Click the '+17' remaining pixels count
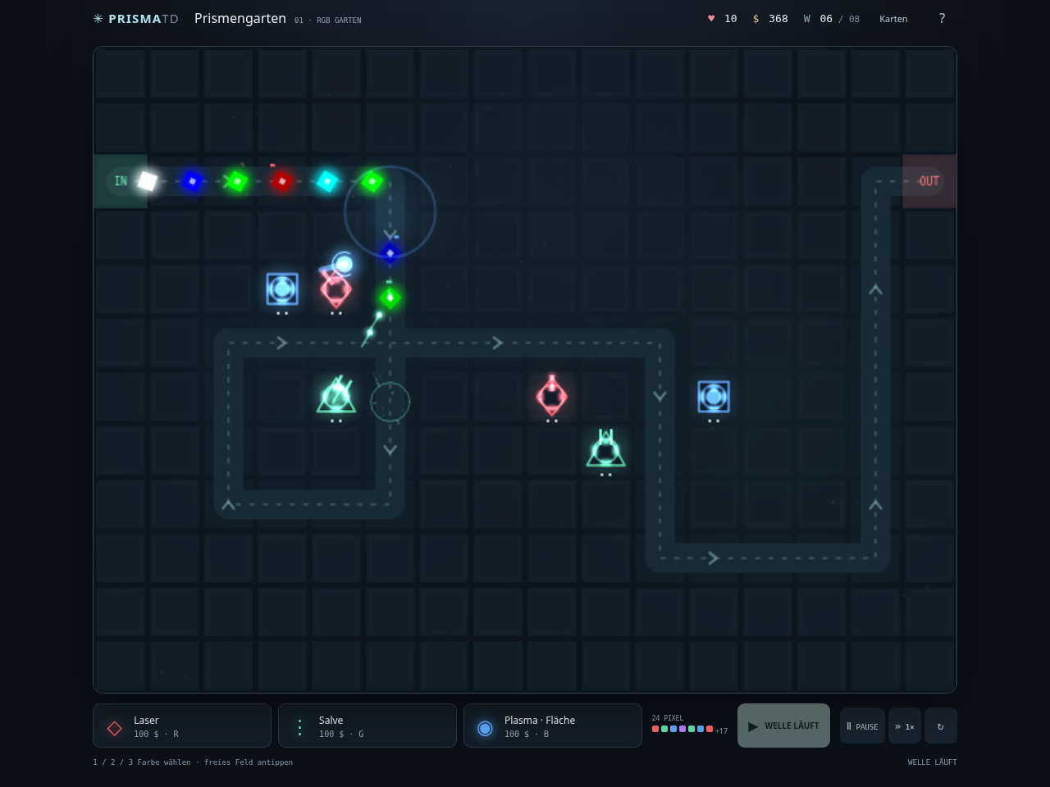 point(721,731)
